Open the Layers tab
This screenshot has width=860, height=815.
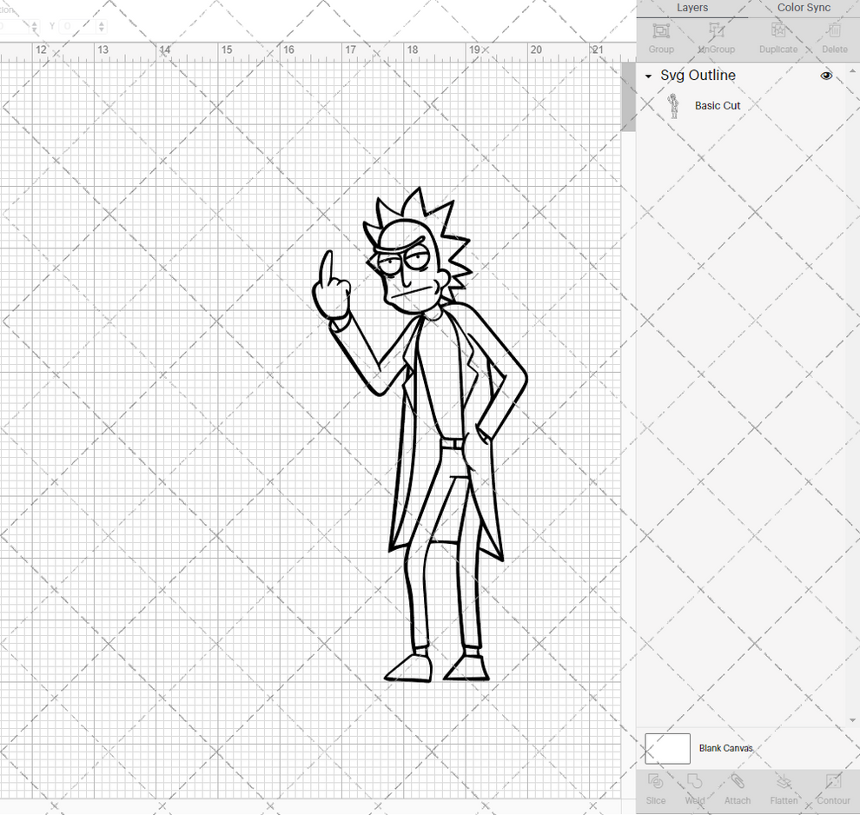tap(692, 8)
